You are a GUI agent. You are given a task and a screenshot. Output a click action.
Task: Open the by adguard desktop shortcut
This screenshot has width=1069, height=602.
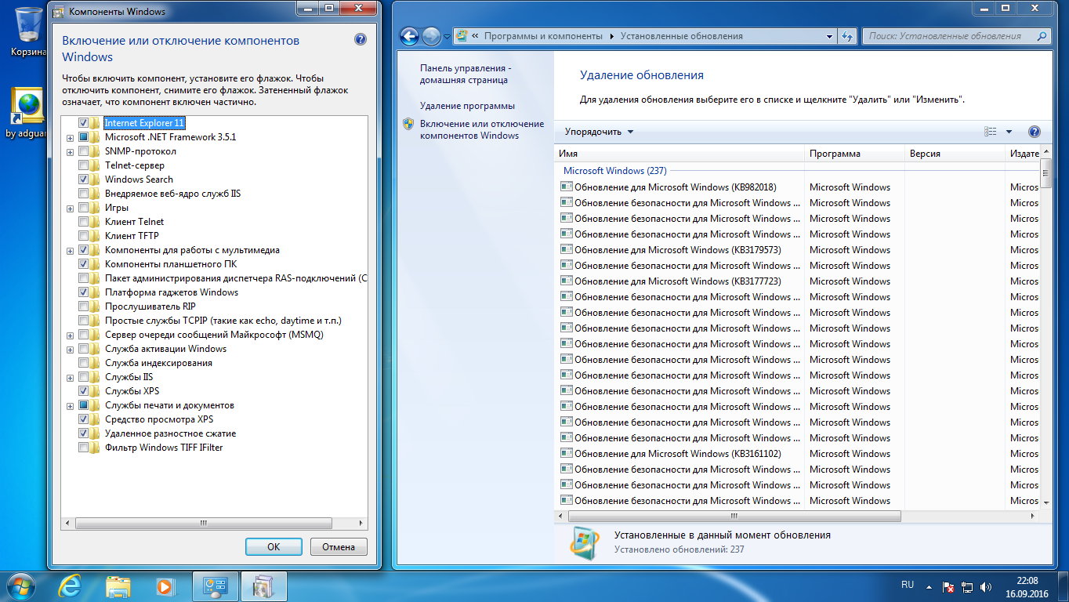pyautogui.click(x=28, y=111)
